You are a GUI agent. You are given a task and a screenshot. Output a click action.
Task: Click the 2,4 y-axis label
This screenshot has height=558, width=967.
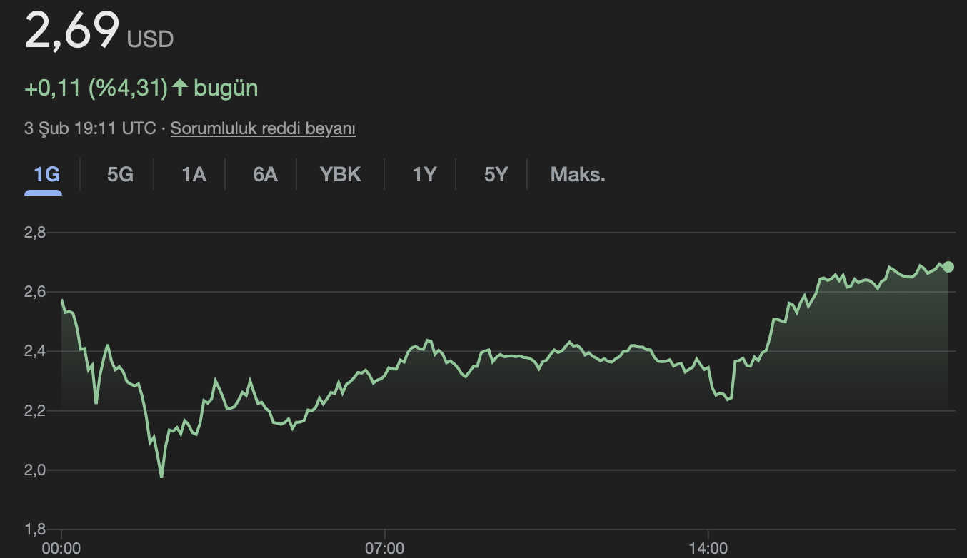tap(35, 351)
